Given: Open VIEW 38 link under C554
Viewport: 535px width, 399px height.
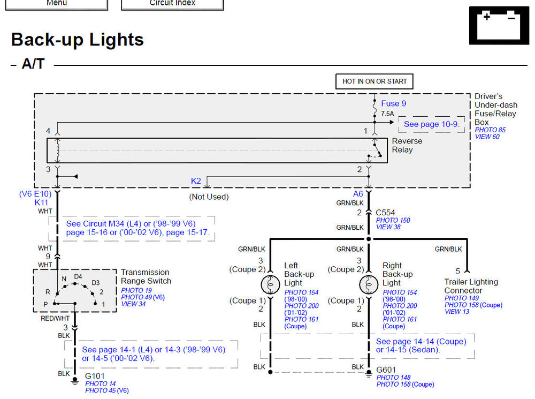Looking at the screenshot, I should [x=389, y=227].
